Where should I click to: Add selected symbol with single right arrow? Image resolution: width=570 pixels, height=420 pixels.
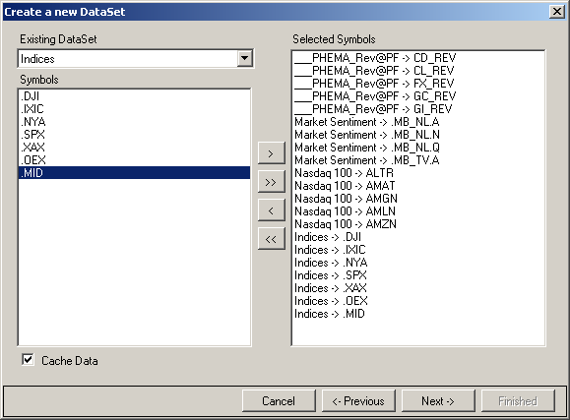pos(271,153)
